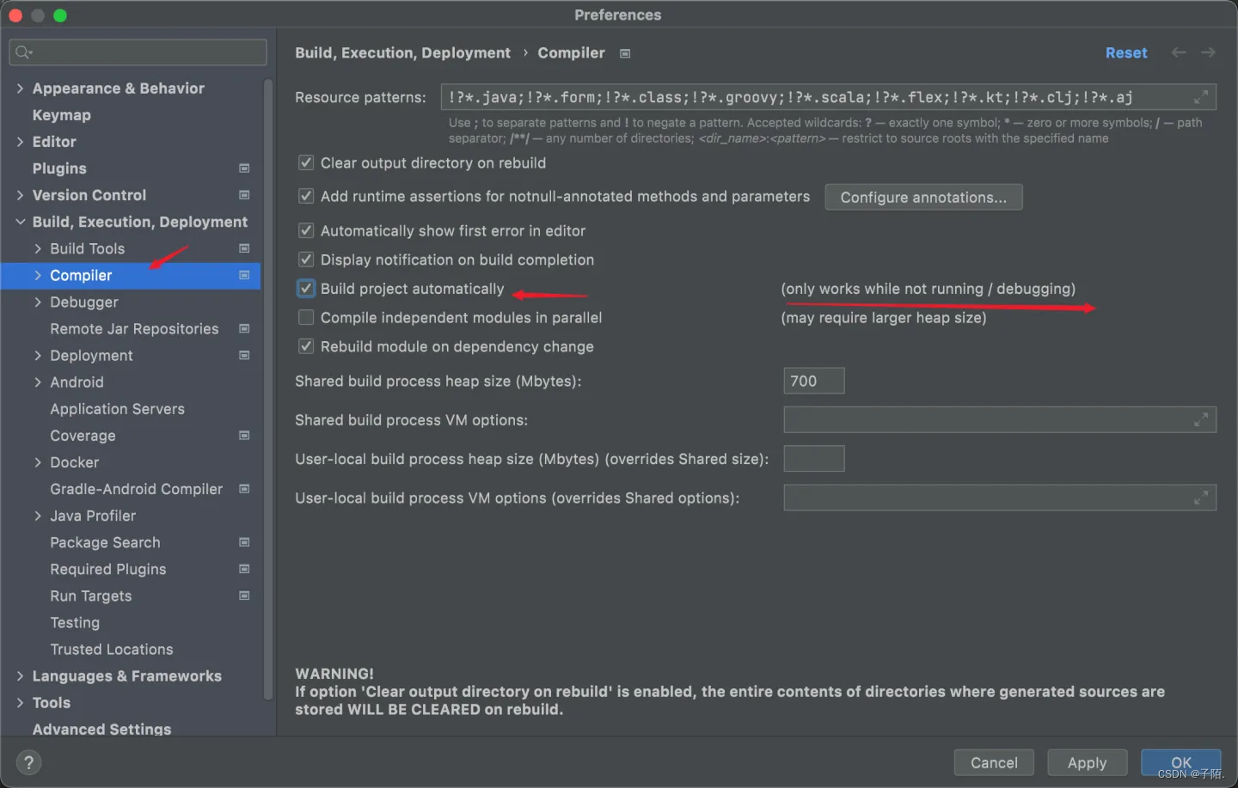Click the project-level icon beside Compiler row
Image resolution: width=1238 pixels, height=788 pixels.
click(x=244, y=275)
